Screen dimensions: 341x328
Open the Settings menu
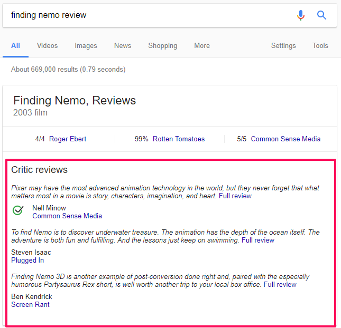coord(283,45)
